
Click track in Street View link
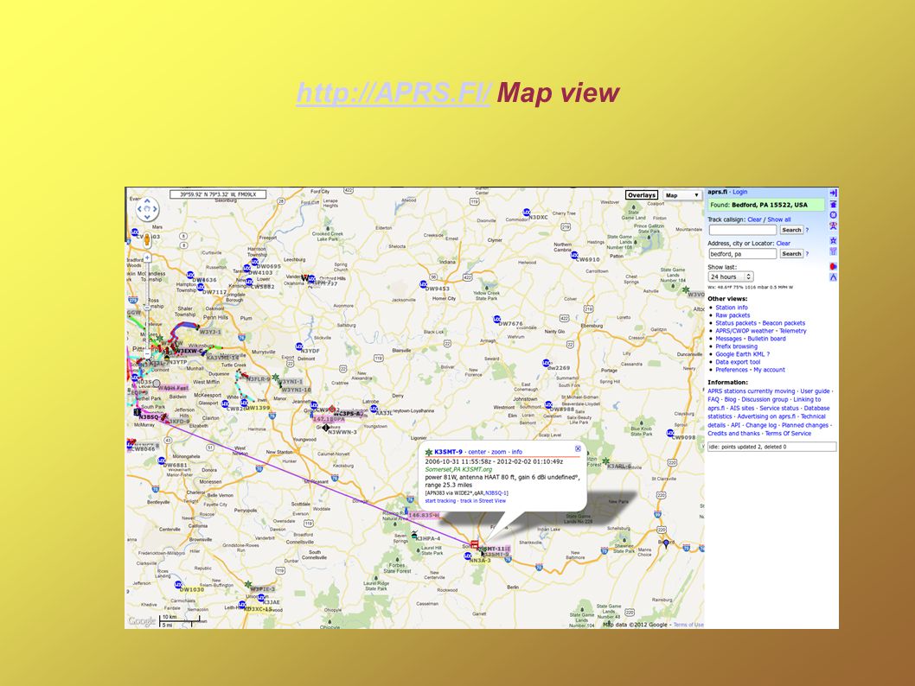click(x=483, y=500)
